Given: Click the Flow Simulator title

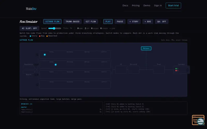Looking at the screenshot, I should (x=28, y=22).
